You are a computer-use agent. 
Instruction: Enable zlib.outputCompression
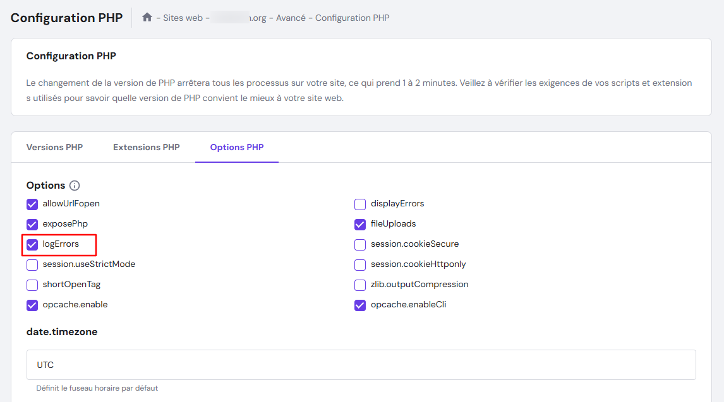(360, 285)
